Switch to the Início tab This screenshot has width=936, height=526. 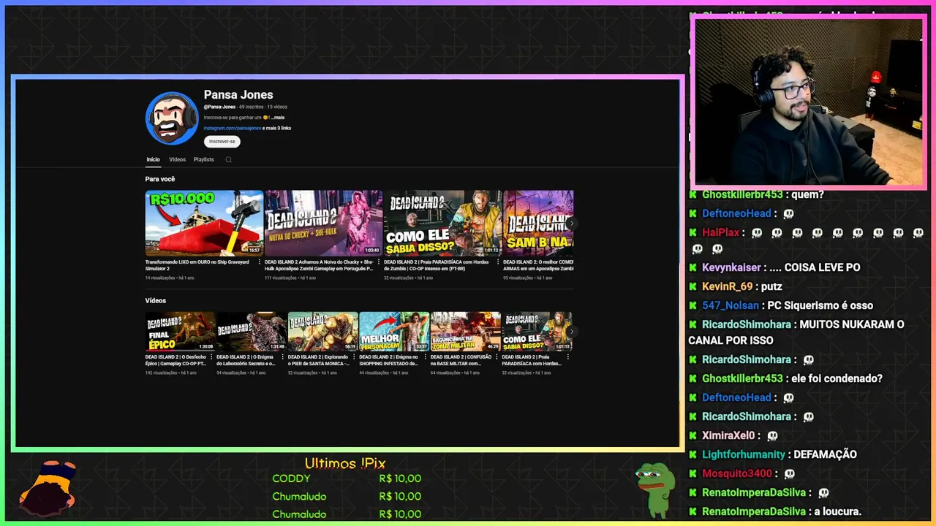pos(153,159)
